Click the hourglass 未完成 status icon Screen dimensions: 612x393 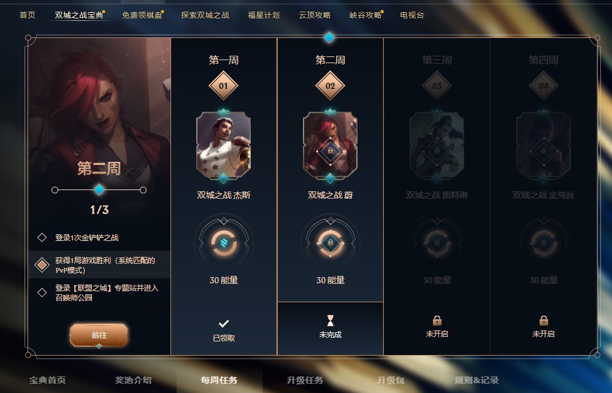click(330, 321)
